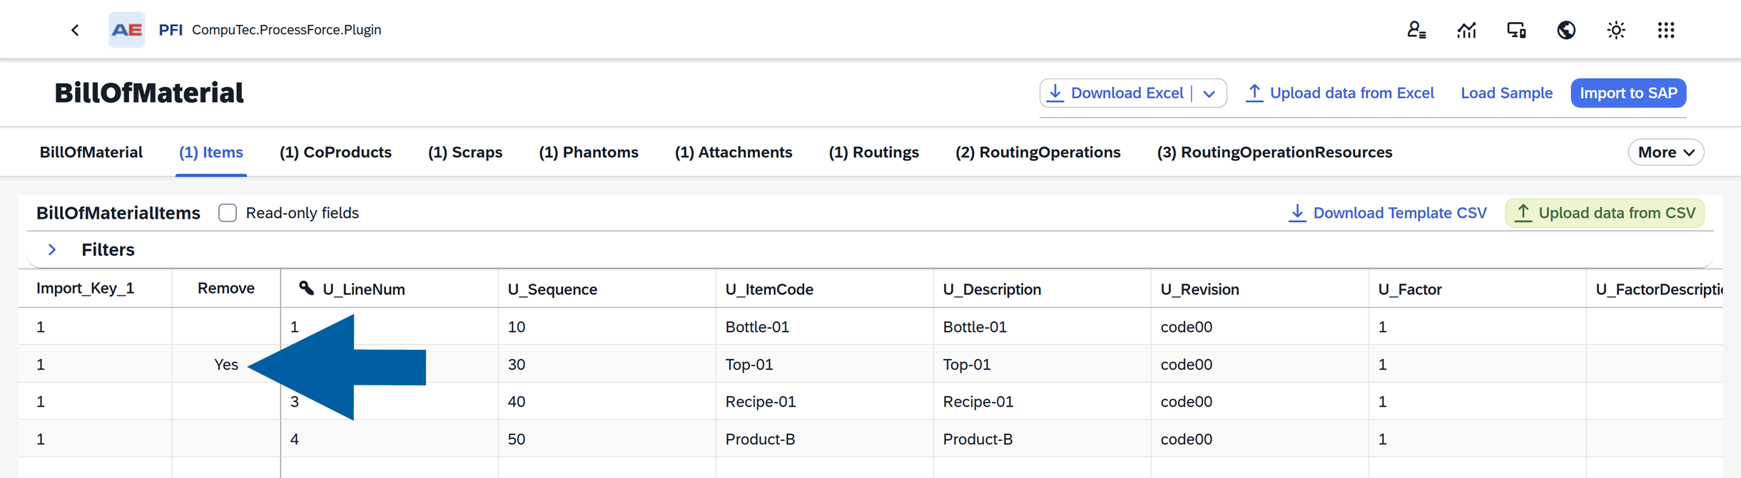1741x478 pixels.
Task: Switch to the BillOfMaterial tab
Action: pos(91,152)
